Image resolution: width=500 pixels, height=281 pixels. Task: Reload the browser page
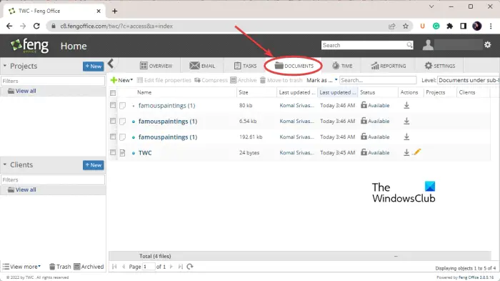pyautogui.click(x=36, y=26)
